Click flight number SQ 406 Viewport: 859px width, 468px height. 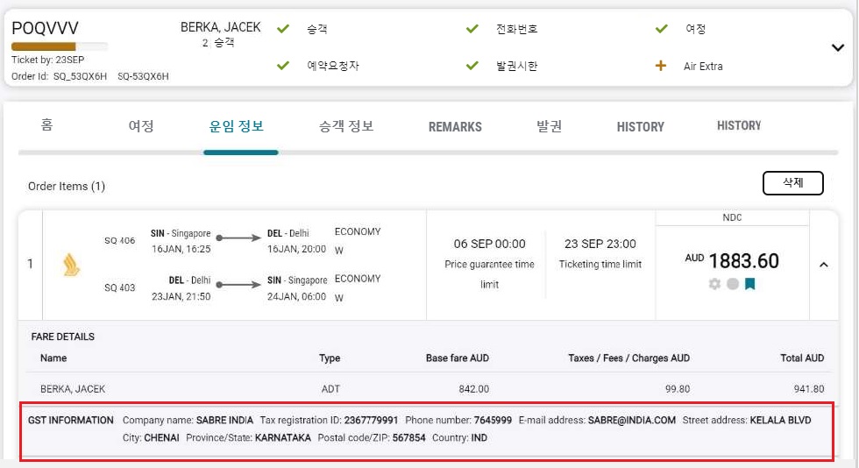119,241
